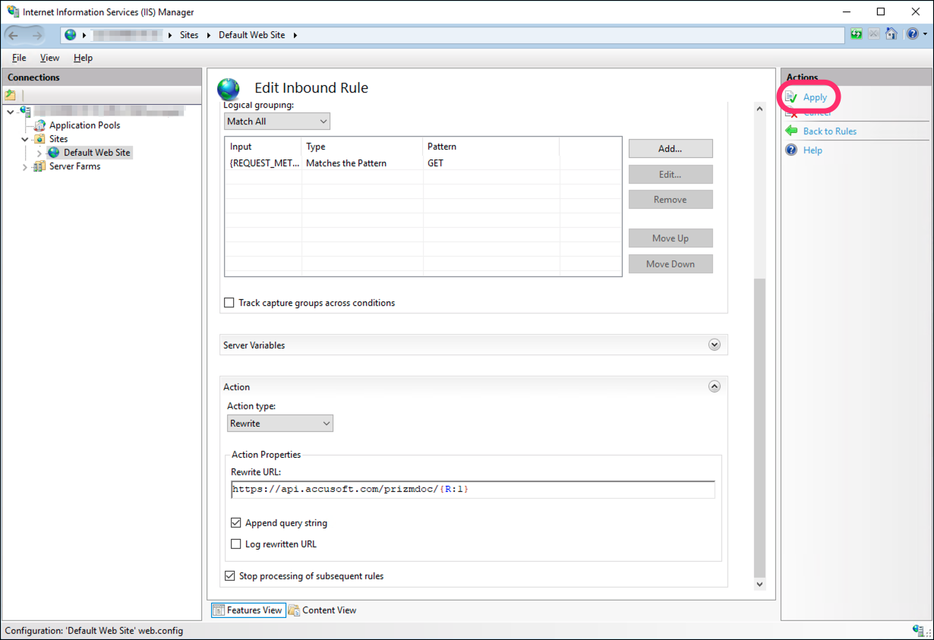Open the Help question mark toolbar icon
Screen dimensions: 934x640
pos(910,34)
